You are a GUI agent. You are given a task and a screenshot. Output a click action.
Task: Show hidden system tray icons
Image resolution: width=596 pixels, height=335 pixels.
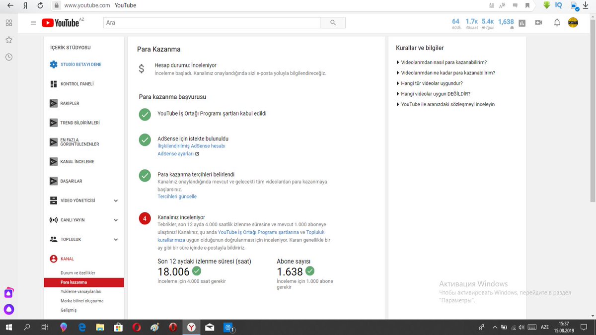(x=495, y=327)
